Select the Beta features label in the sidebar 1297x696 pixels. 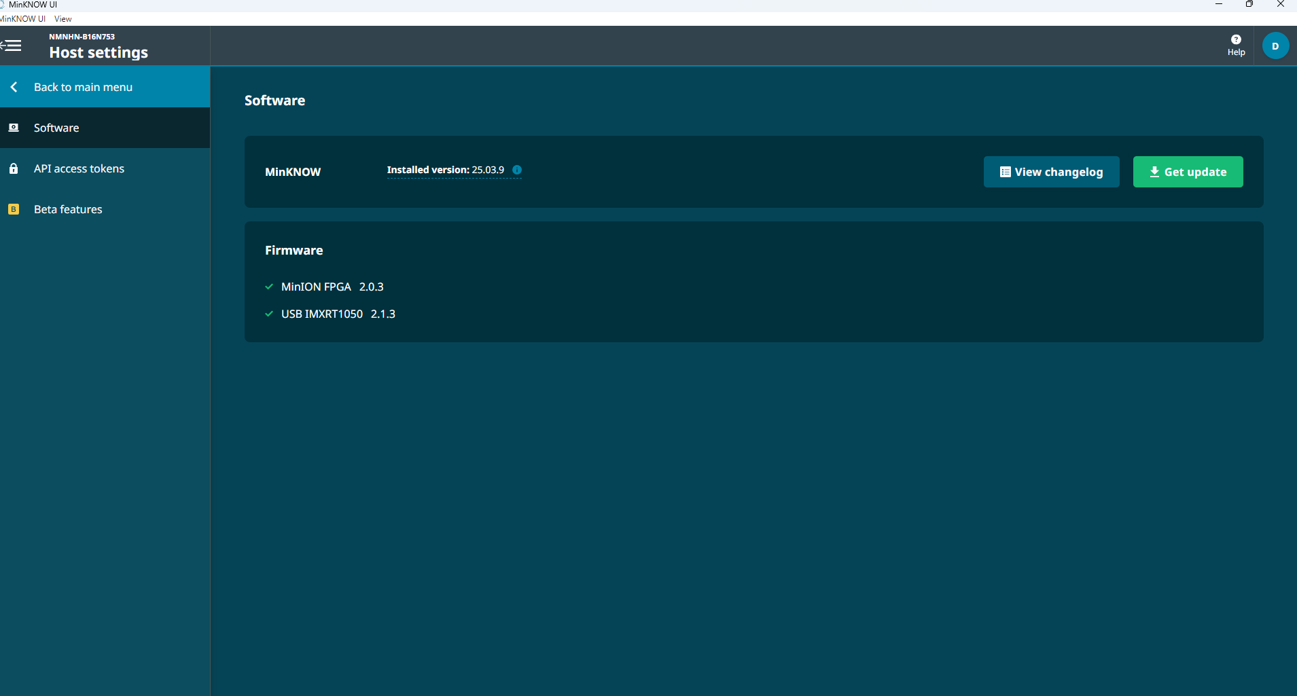(x=68, y=209)
